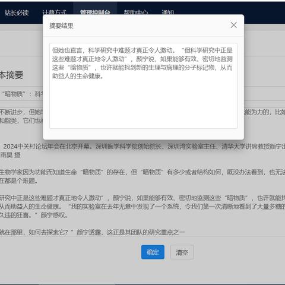Image resolution: width=285 pixels, height=285 pixels.
Task: Open the 计费方式 nav item
Action: [x=54, y=12]
